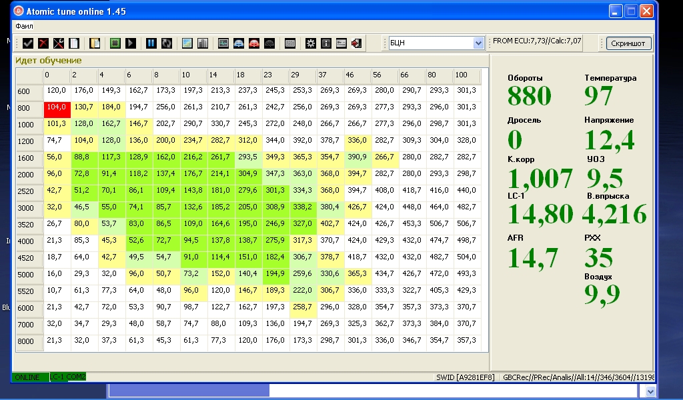Click the Скриншот button
The width and height of the screenshot is (683, 400).
[x=628, y=43]
